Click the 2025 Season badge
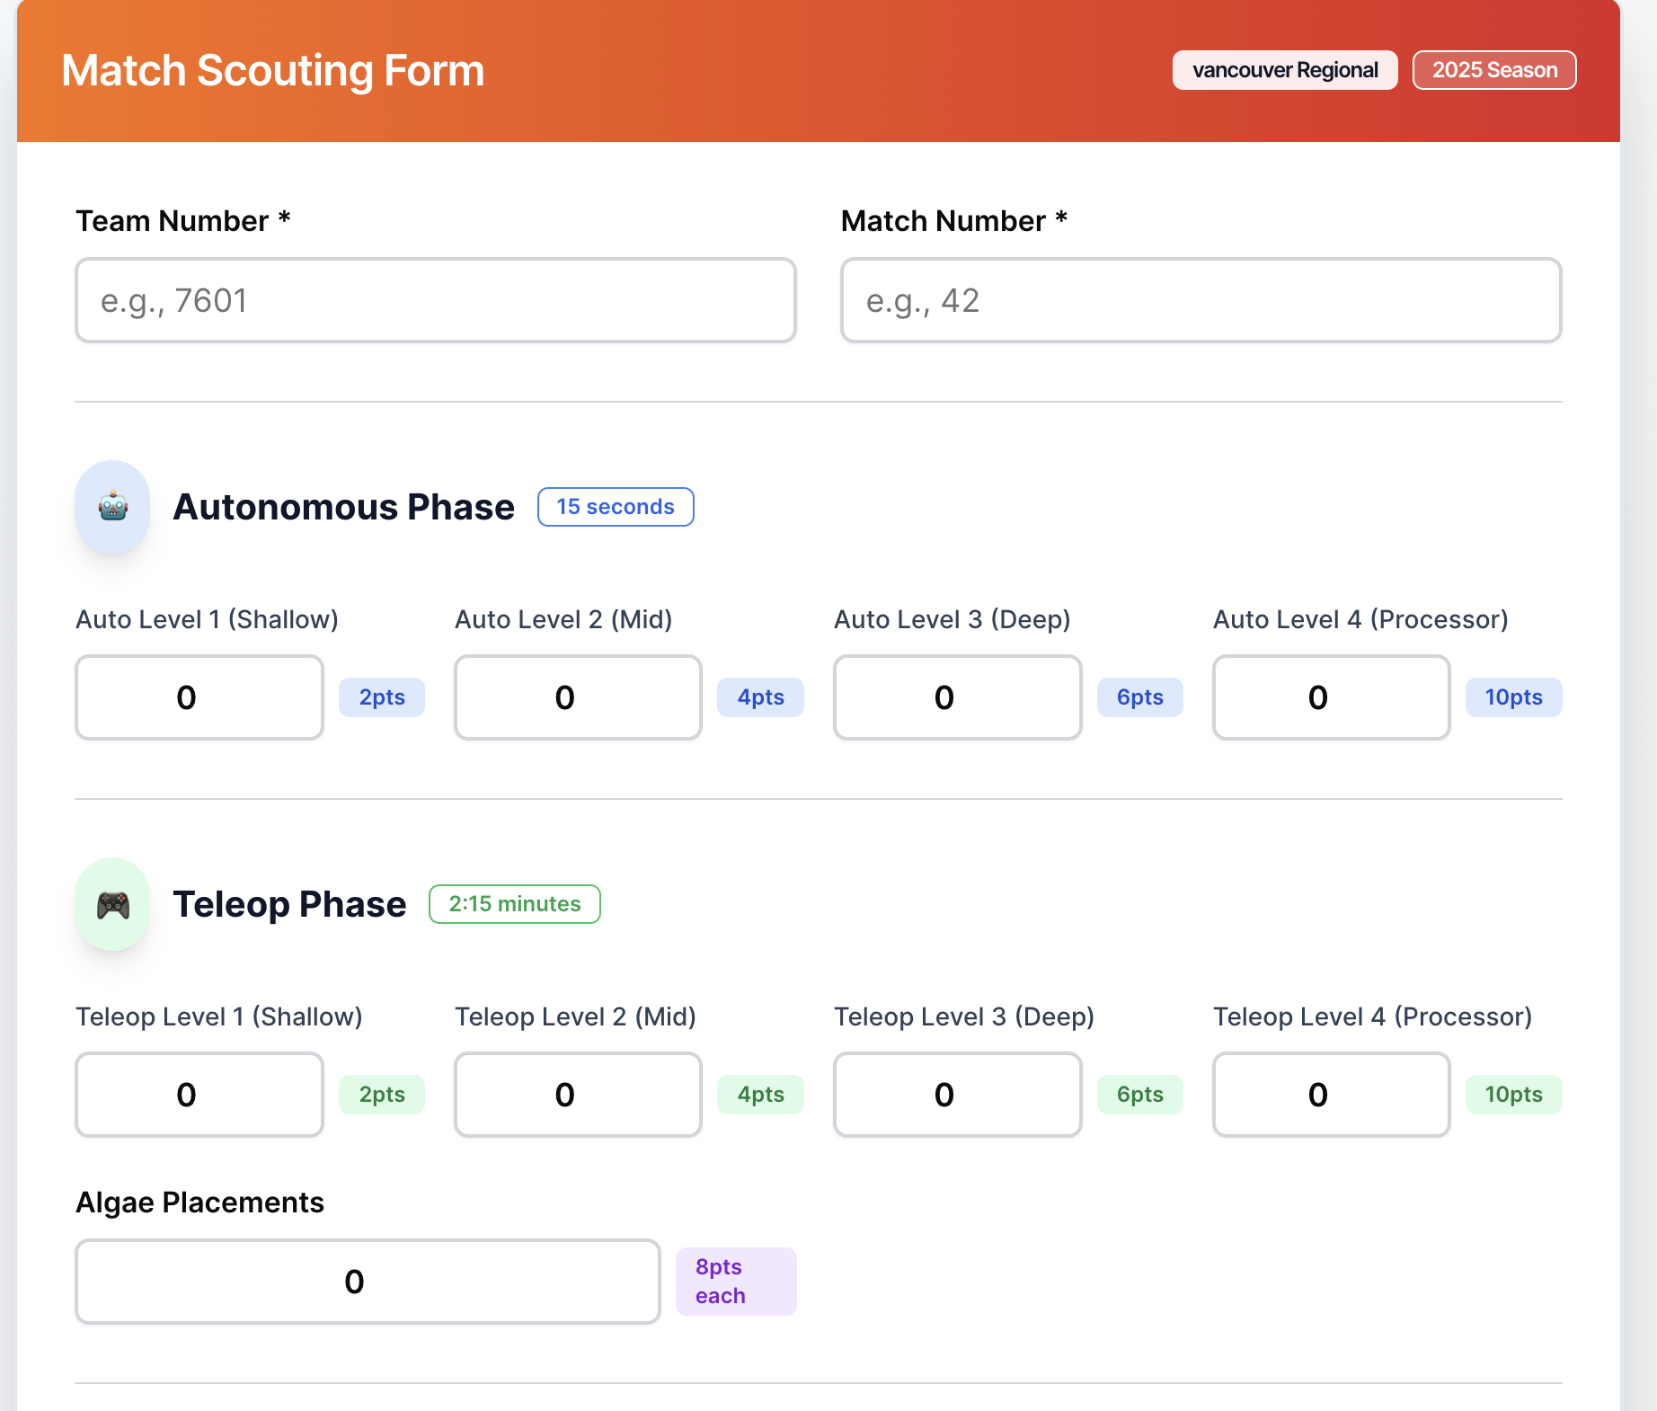This screenshot has height=1411, width=1657. pos(1494,70)
